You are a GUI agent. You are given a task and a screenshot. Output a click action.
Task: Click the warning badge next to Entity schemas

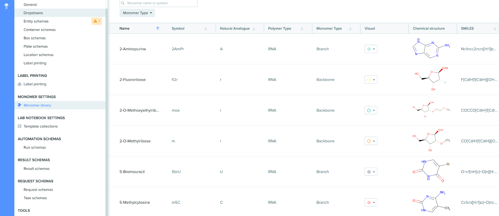96,21
